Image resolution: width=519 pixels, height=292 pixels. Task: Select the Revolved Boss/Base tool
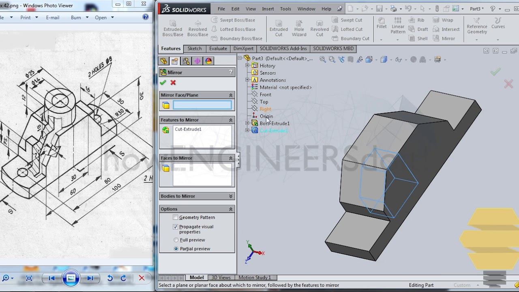coord(198,28)
